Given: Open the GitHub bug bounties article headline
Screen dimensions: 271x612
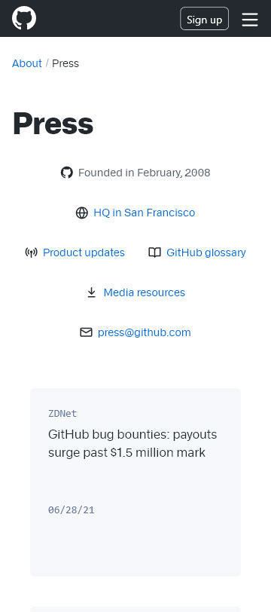Looking at the screenshot, I should [132, 443].
